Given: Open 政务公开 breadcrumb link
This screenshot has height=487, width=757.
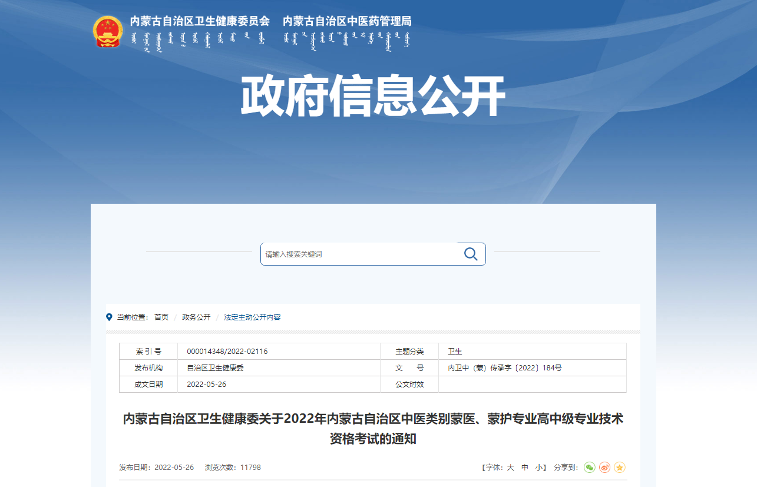Looking at the screenshot, I should point(196,317).
